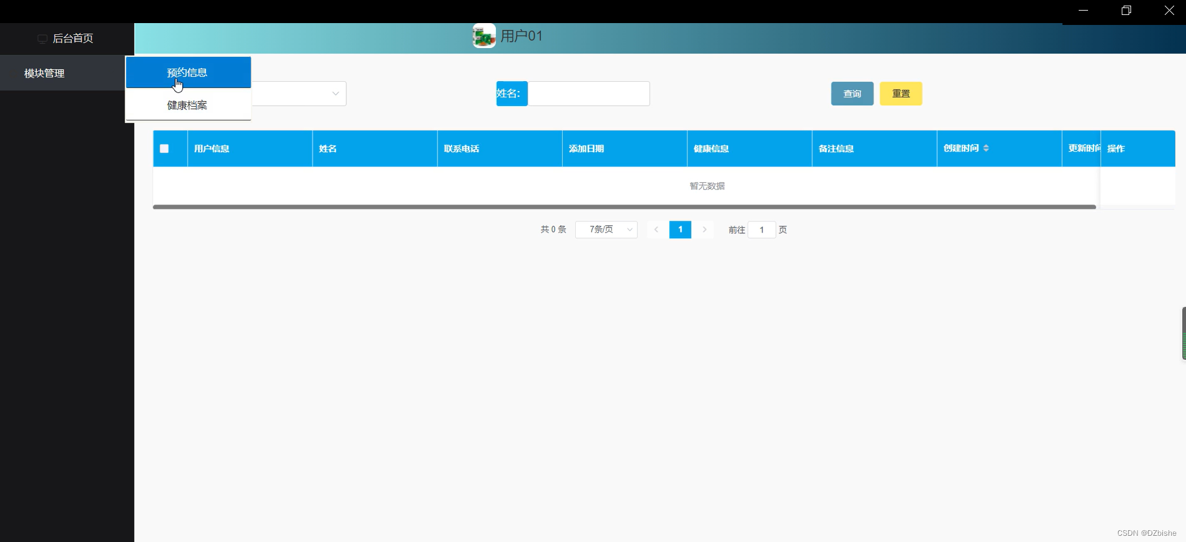Sort by the 创建时间 column arrows

986,148
